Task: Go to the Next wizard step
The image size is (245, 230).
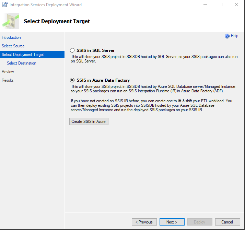Action: 172,222
